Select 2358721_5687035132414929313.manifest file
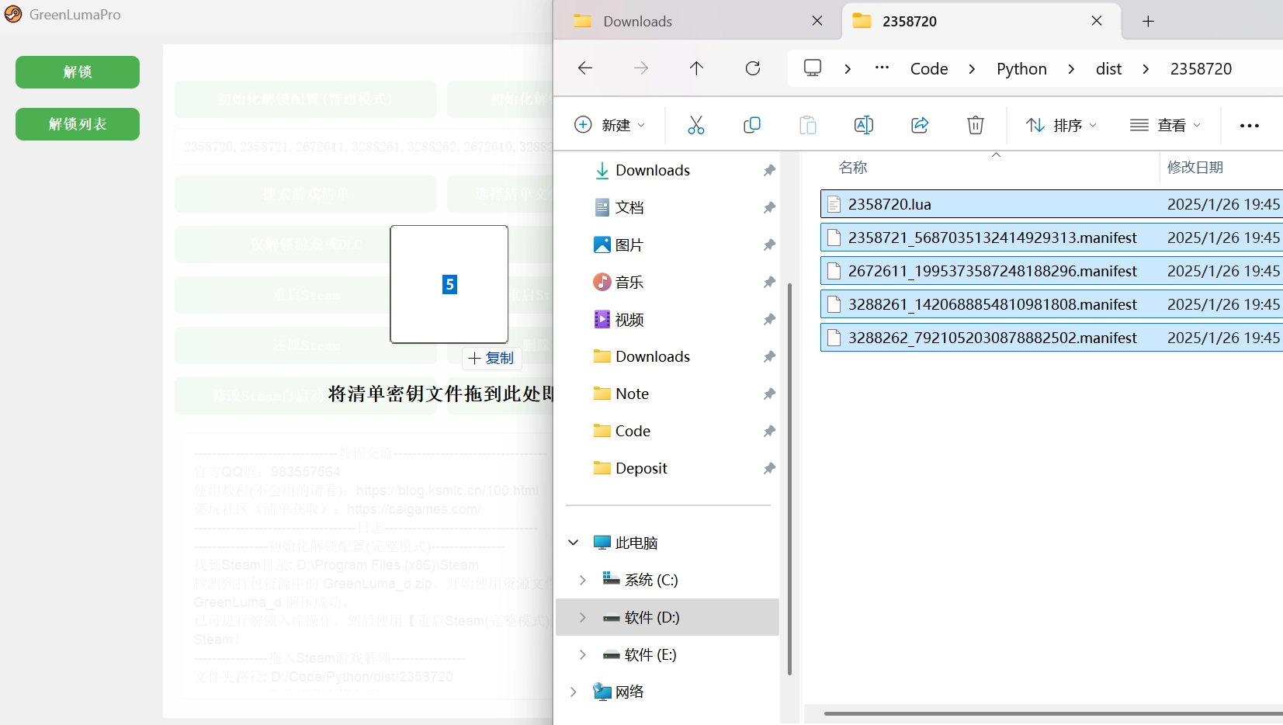1283x725 pixels. click(x=1052, y=238)
